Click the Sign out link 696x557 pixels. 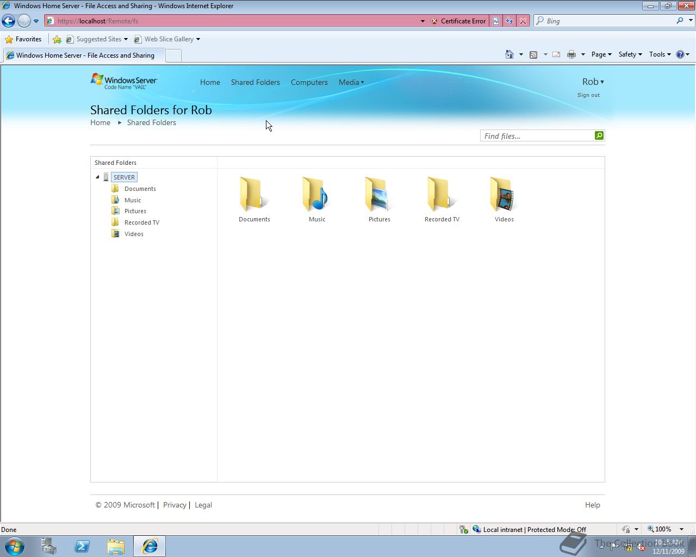[588, 95]
